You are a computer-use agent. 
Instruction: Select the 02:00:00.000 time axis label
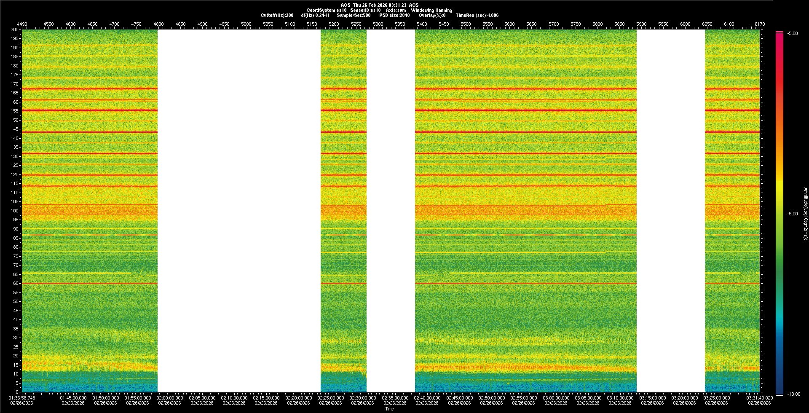point(170,398)
